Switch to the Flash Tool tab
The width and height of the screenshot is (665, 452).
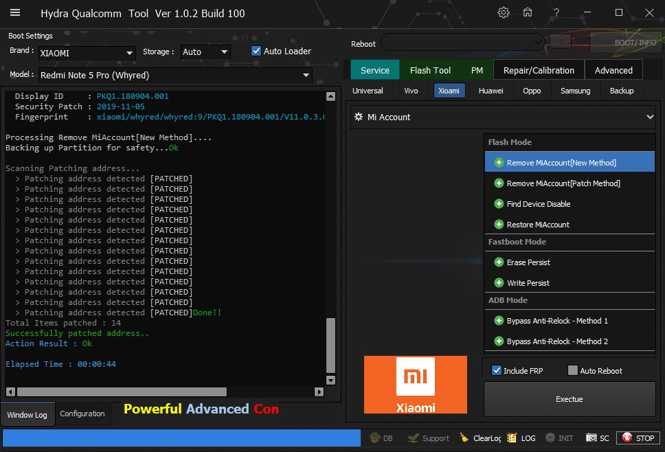click(x=430, y=70)
